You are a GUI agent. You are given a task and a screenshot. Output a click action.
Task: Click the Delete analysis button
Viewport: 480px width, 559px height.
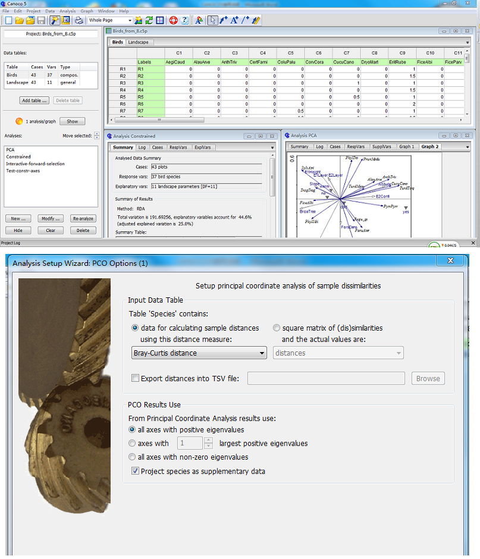tap(83, 230)
